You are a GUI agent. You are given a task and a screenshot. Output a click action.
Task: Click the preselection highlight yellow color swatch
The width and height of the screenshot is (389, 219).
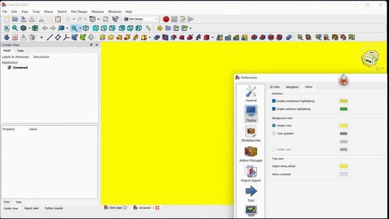[x=343, y=101]
